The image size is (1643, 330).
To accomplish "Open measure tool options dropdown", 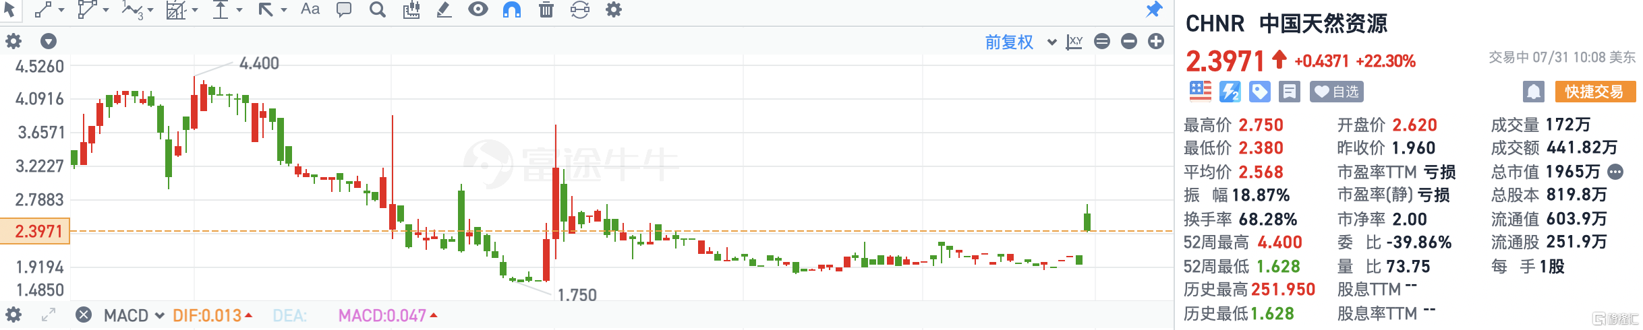I will pyautogui.click(x=239, y=10).
